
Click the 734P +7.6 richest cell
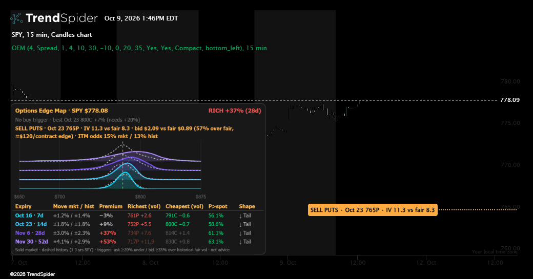139,233
